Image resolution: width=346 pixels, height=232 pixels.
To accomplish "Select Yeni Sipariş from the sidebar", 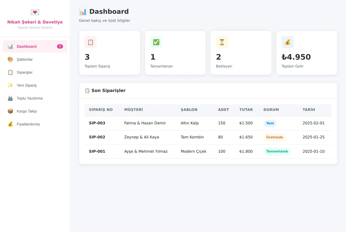I will 35,85.
